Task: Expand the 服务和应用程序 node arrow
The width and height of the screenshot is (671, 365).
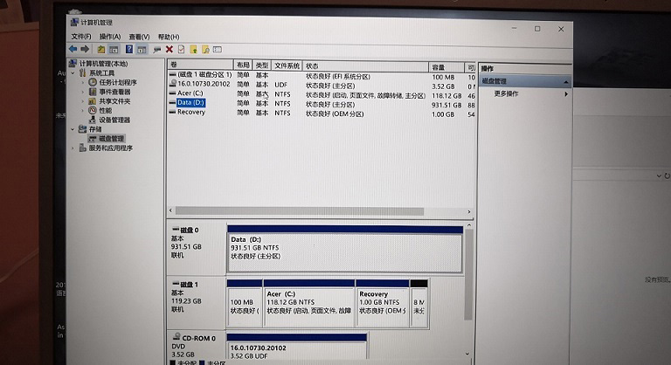Action: coord(73,148)
